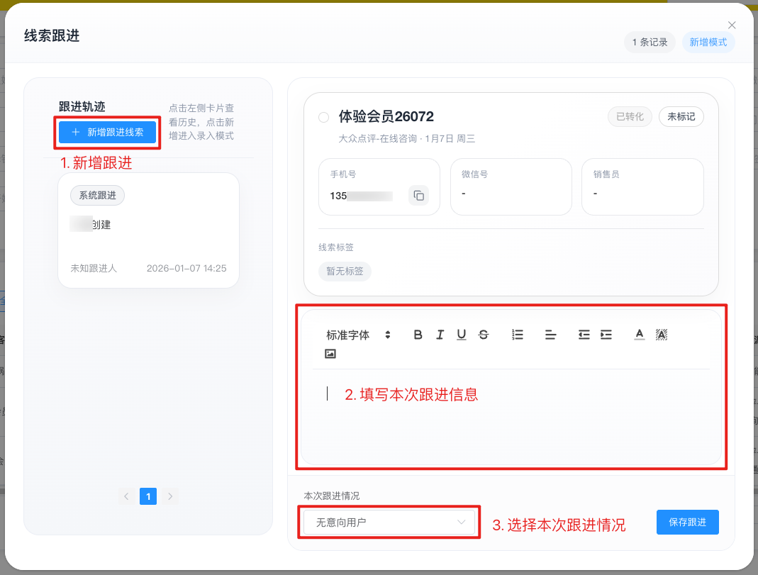The width and height of the screenshot is (758, 575).
Task: Apply italic formatting in the editor
Action: click(x=440, y=335)
